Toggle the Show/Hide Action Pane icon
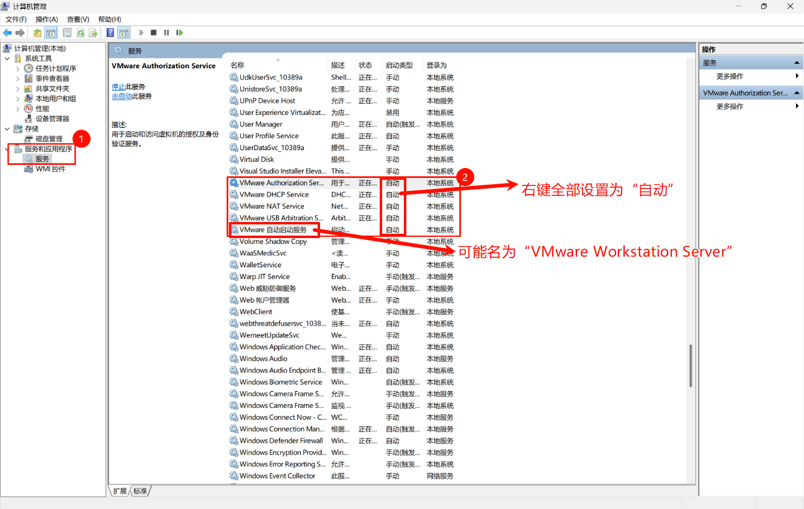Viewport: 804px width, 509px height. (x=124, y=32)
